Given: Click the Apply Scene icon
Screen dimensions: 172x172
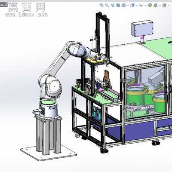Looking at the screenshot, I should coord(155,6).
